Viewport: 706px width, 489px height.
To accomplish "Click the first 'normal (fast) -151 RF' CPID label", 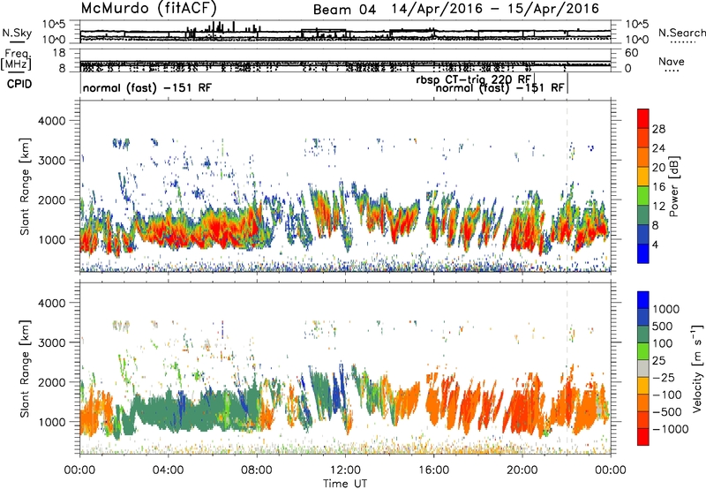I will click(146, 87).
